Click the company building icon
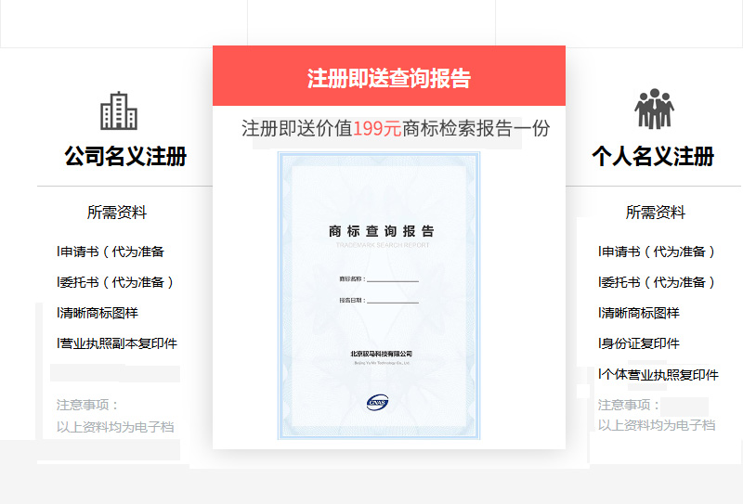 coord(118,110)
